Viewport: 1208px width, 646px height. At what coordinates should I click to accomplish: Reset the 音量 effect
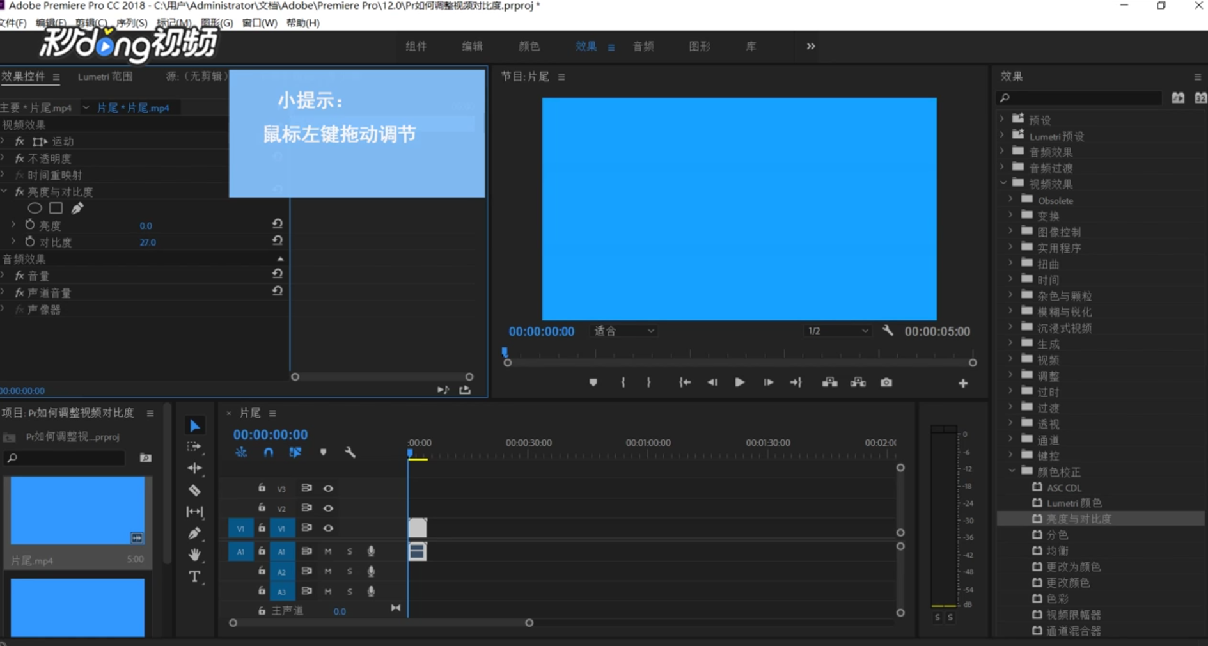[277, 274]
